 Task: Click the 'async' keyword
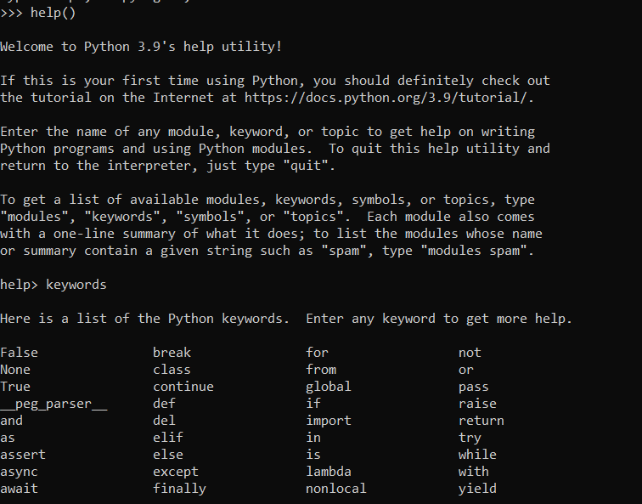click(x=19, y=472)
